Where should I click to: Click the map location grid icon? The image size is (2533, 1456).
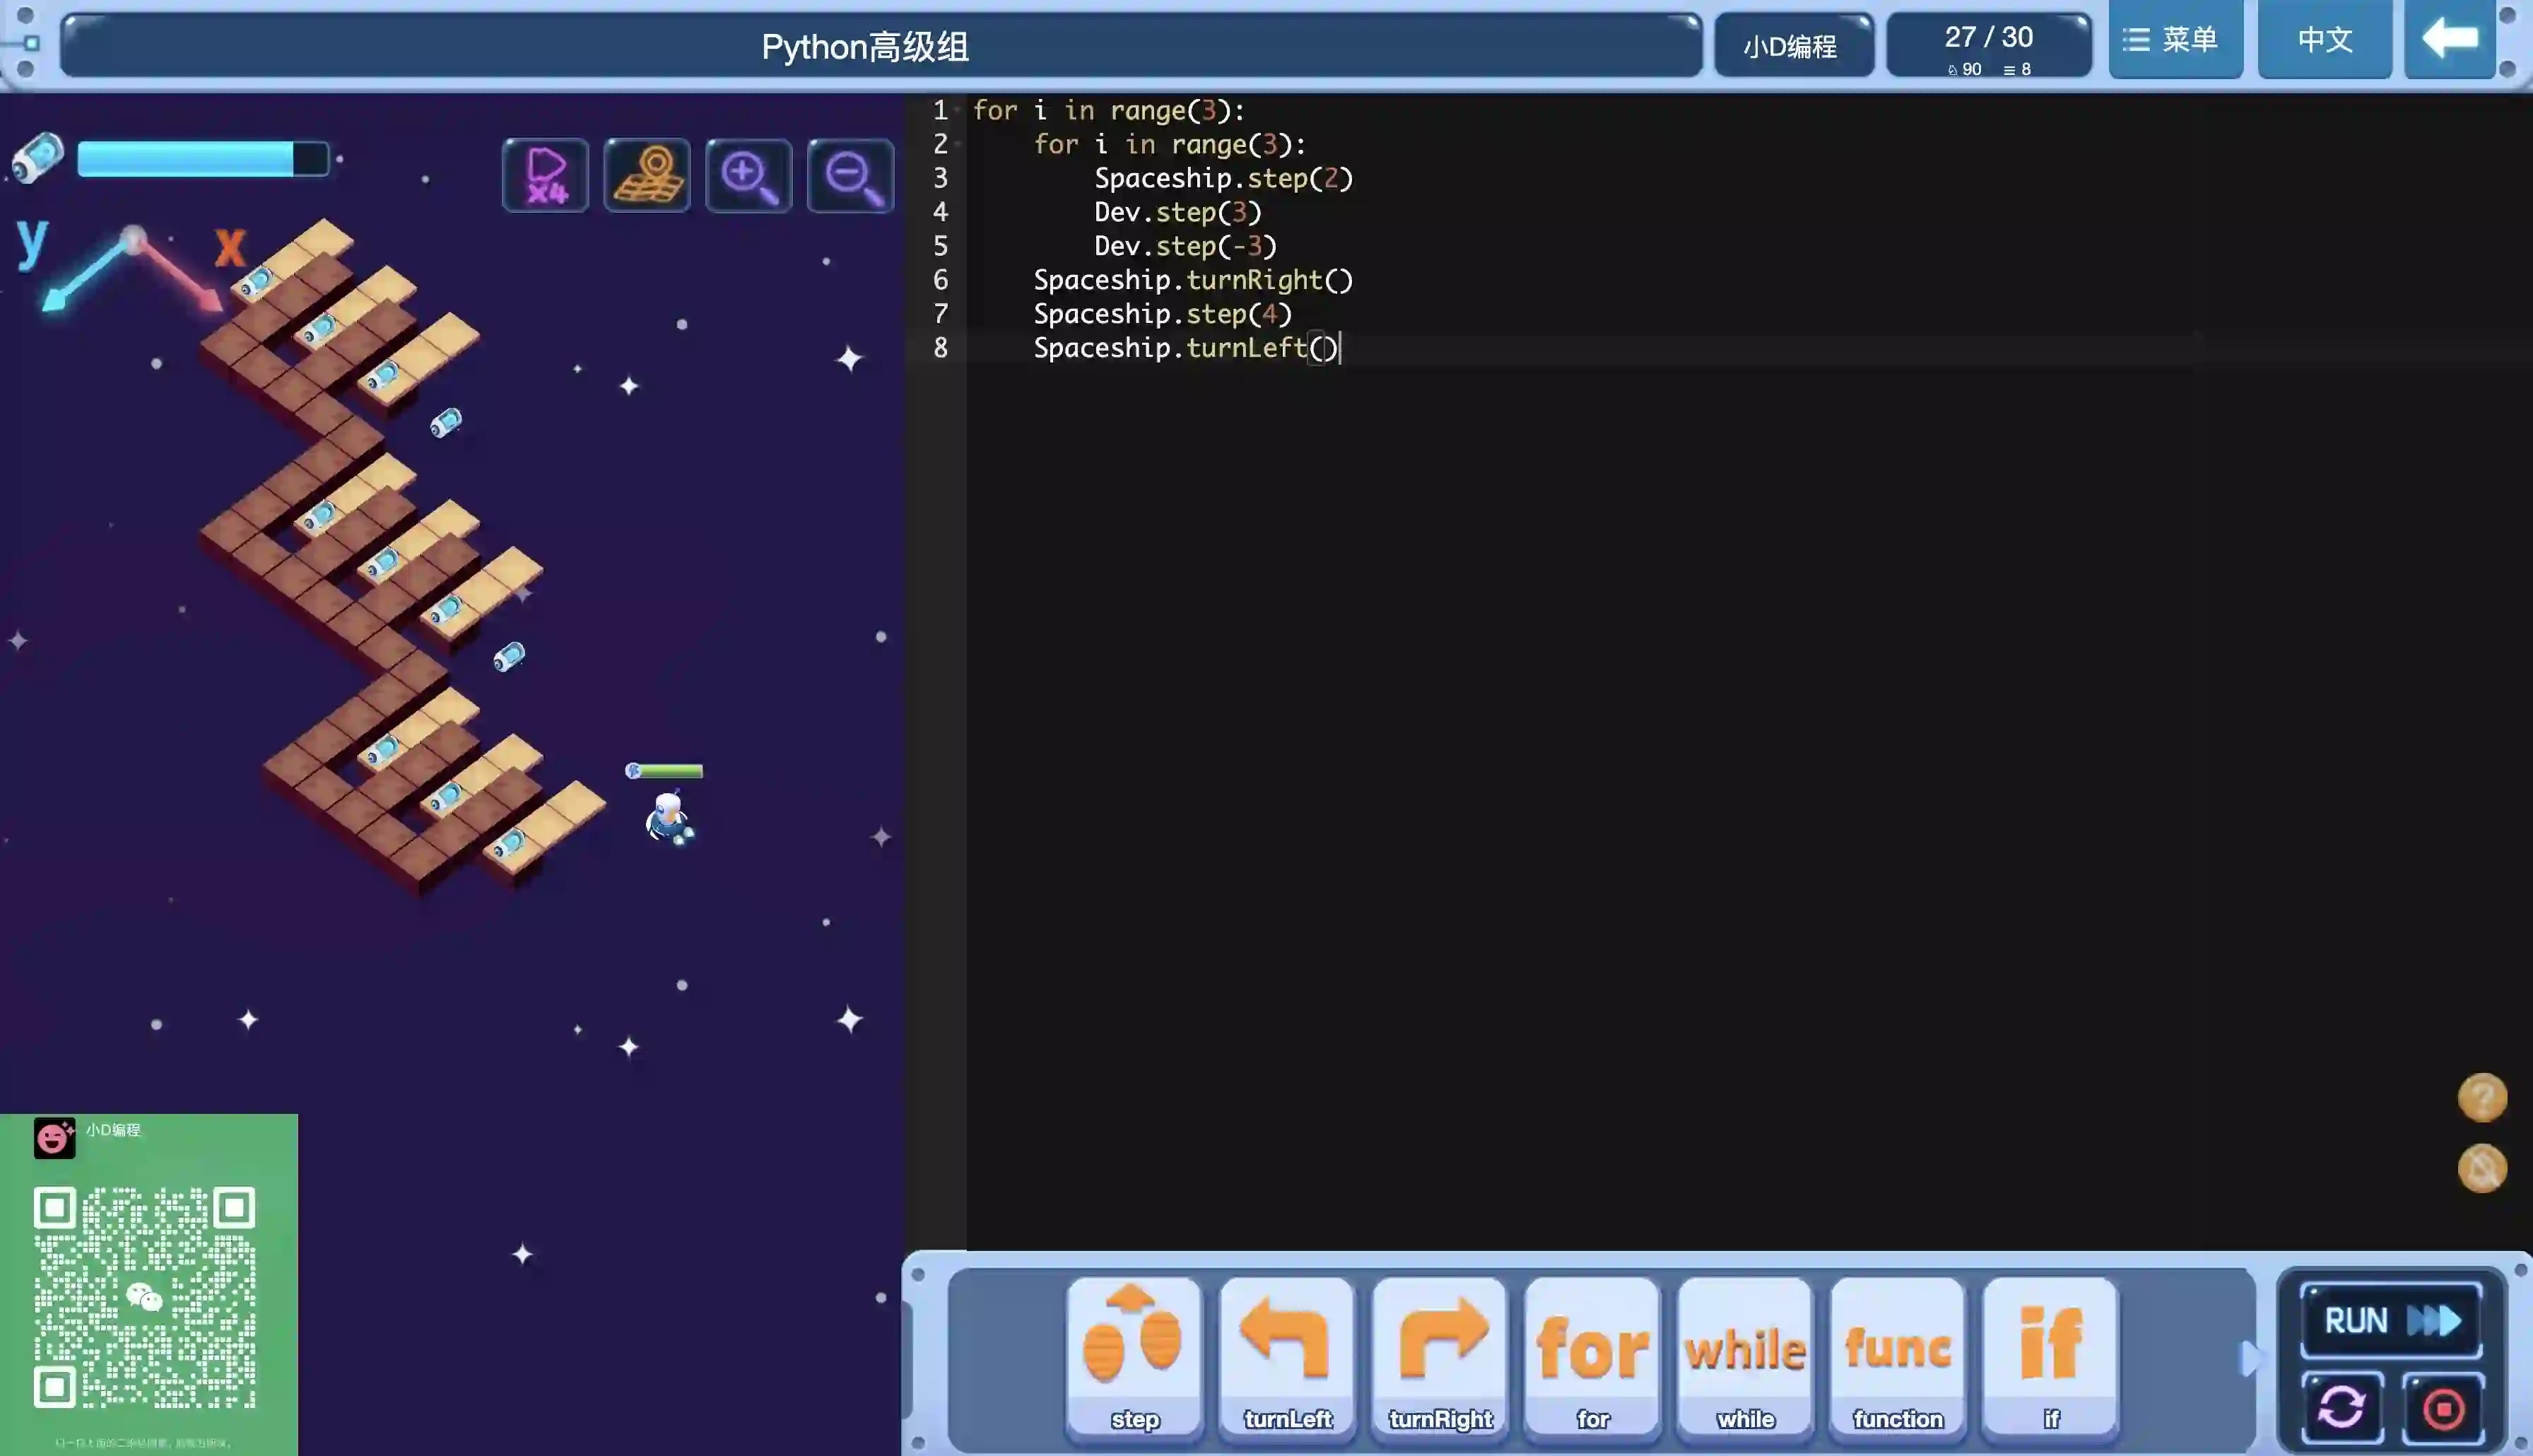click(x=647, y=175)
